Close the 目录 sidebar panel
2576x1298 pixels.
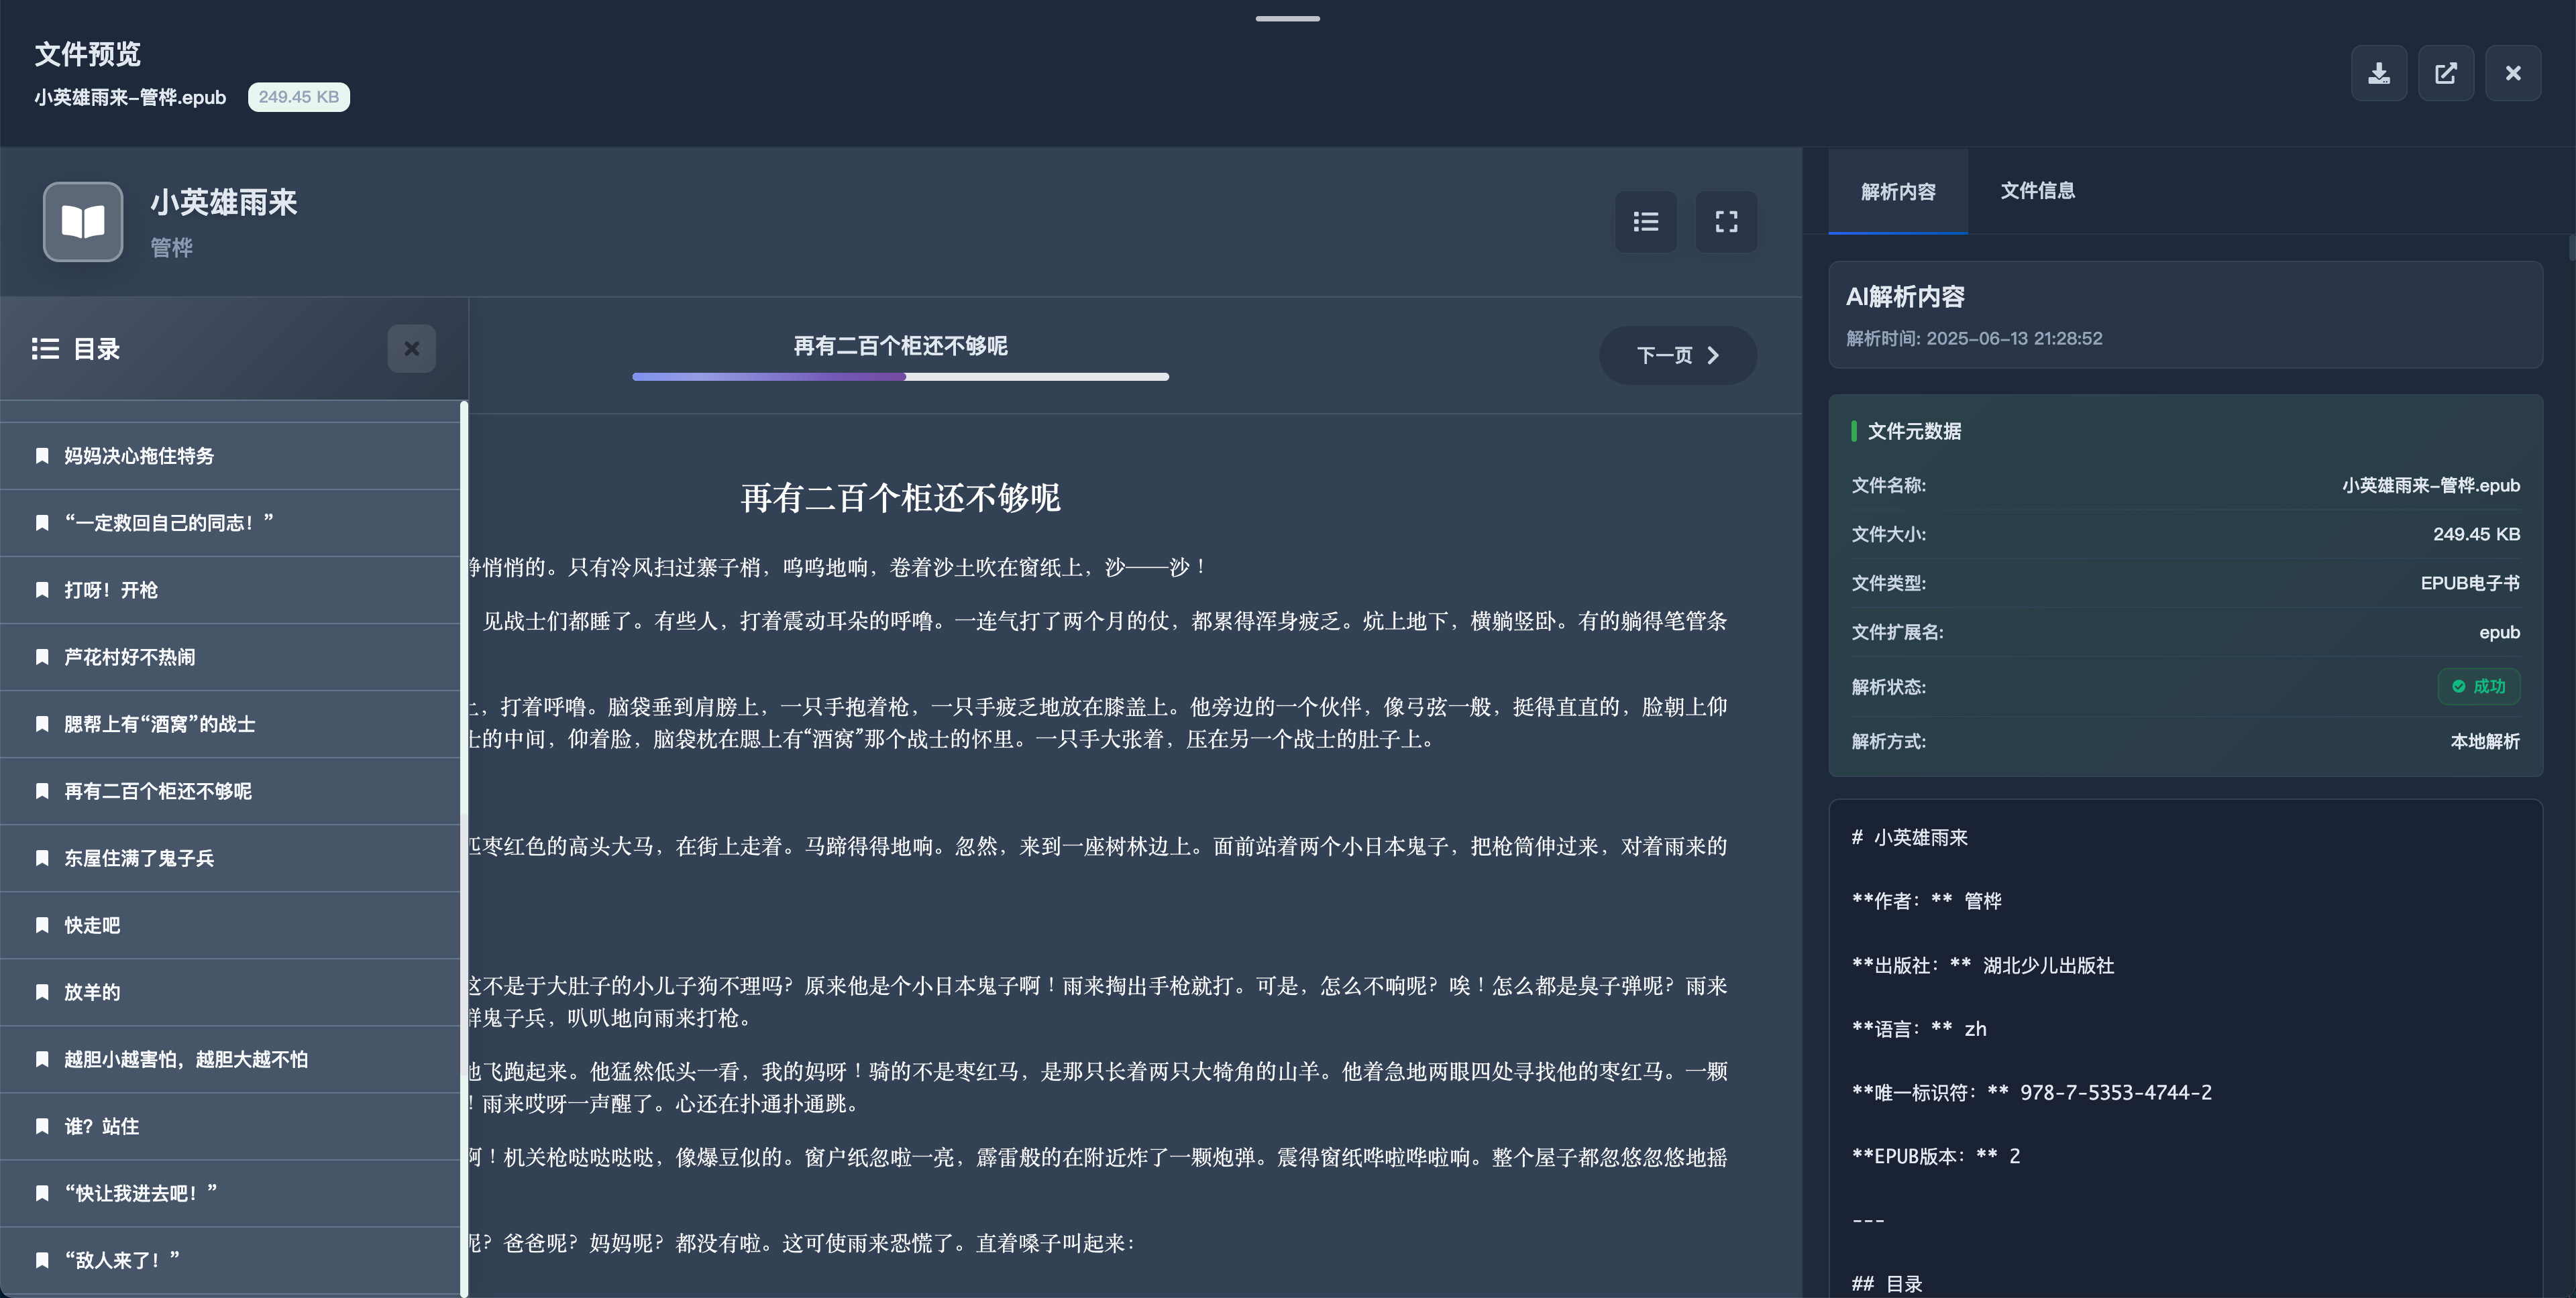[x=411, y=349]
